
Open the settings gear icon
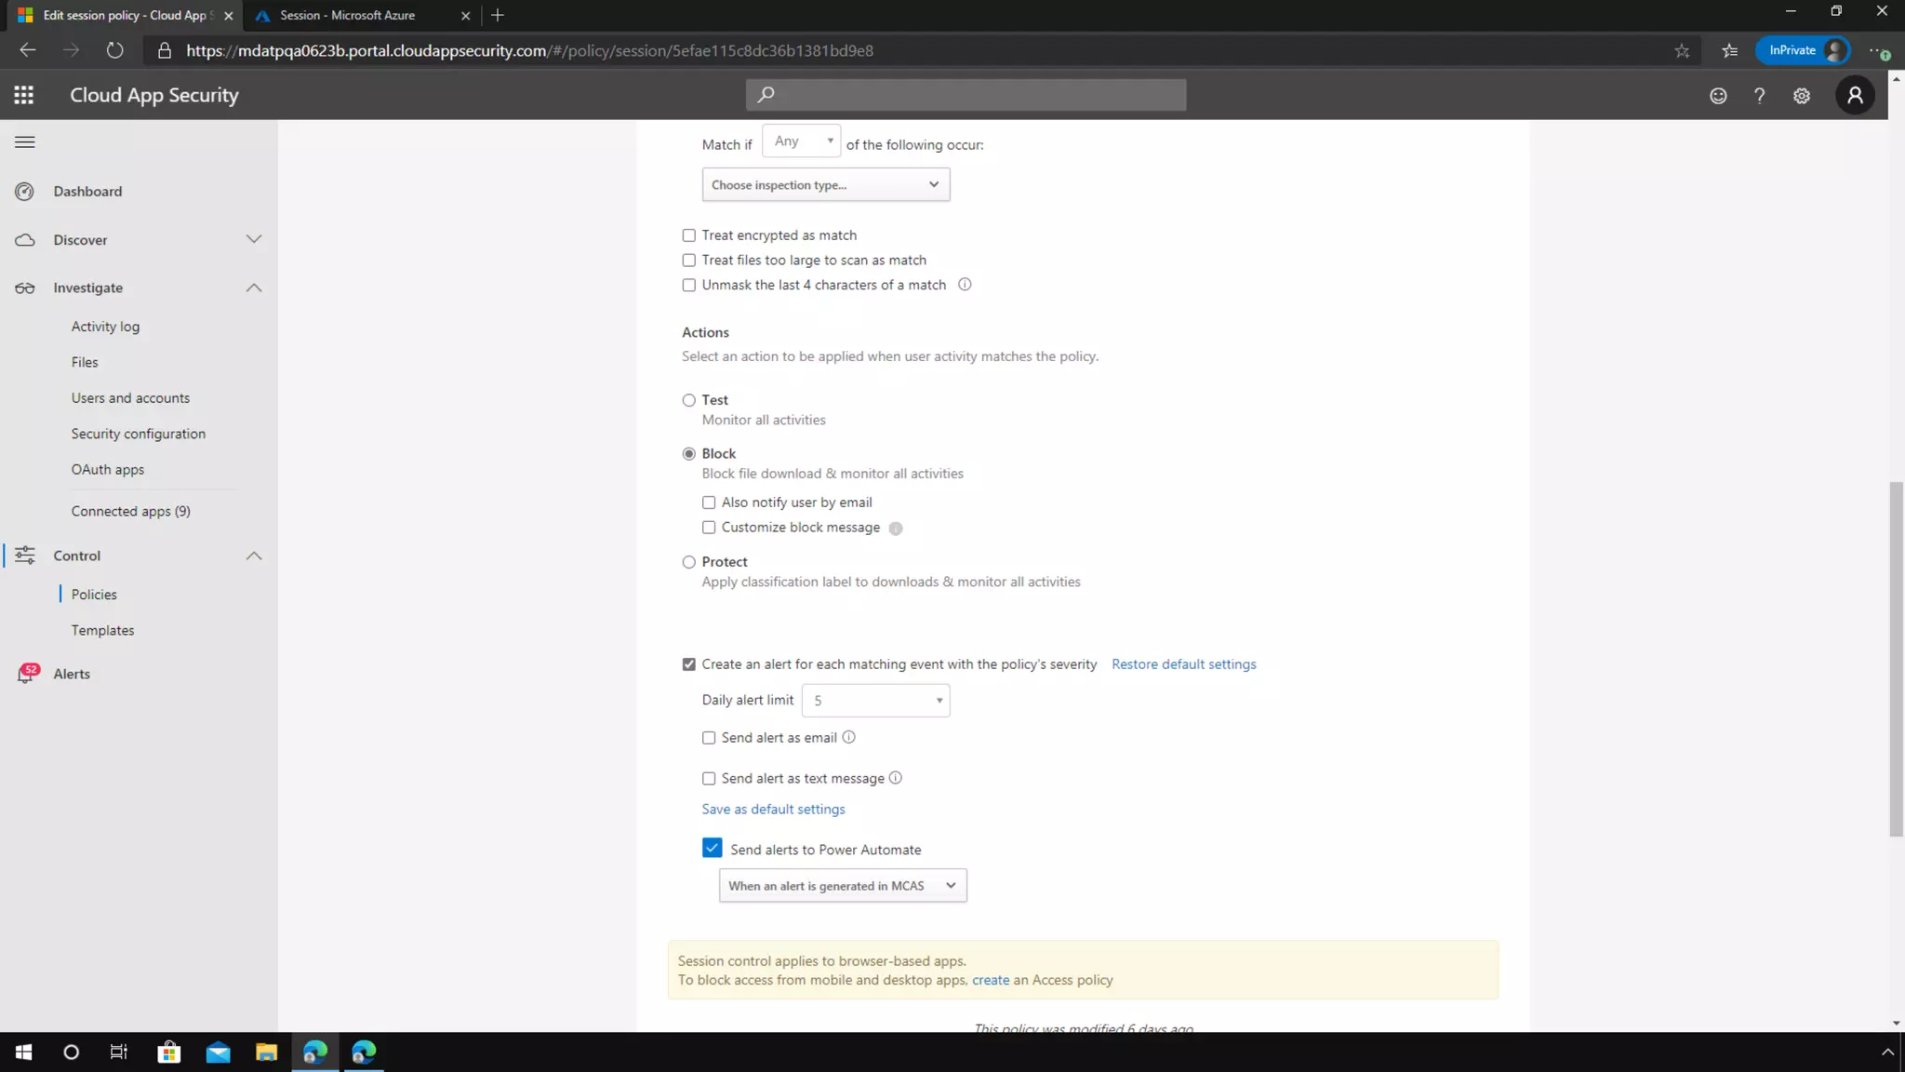1802,96
